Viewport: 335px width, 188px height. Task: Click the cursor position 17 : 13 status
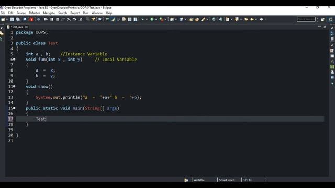tap(248, 180)
